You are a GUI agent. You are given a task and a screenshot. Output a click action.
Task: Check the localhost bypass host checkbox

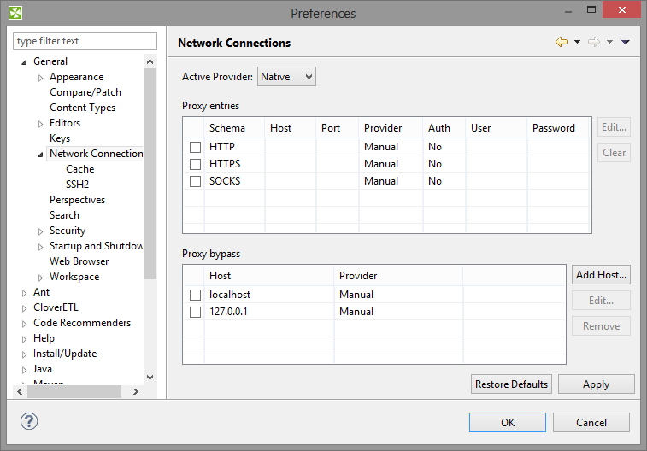click(196, 295)
